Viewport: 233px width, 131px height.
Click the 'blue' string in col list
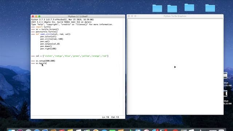click(68, 56)
